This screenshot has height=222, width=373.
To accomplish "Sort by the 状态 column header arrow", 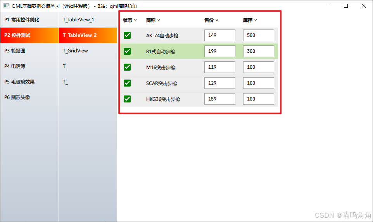I will click(x=136, y=20).
